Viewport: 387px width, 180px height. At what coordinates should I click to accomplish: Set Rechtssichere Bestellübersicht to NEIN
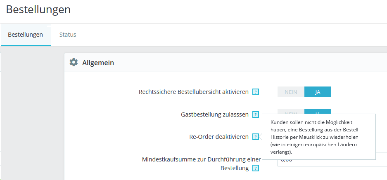point(291,92)
